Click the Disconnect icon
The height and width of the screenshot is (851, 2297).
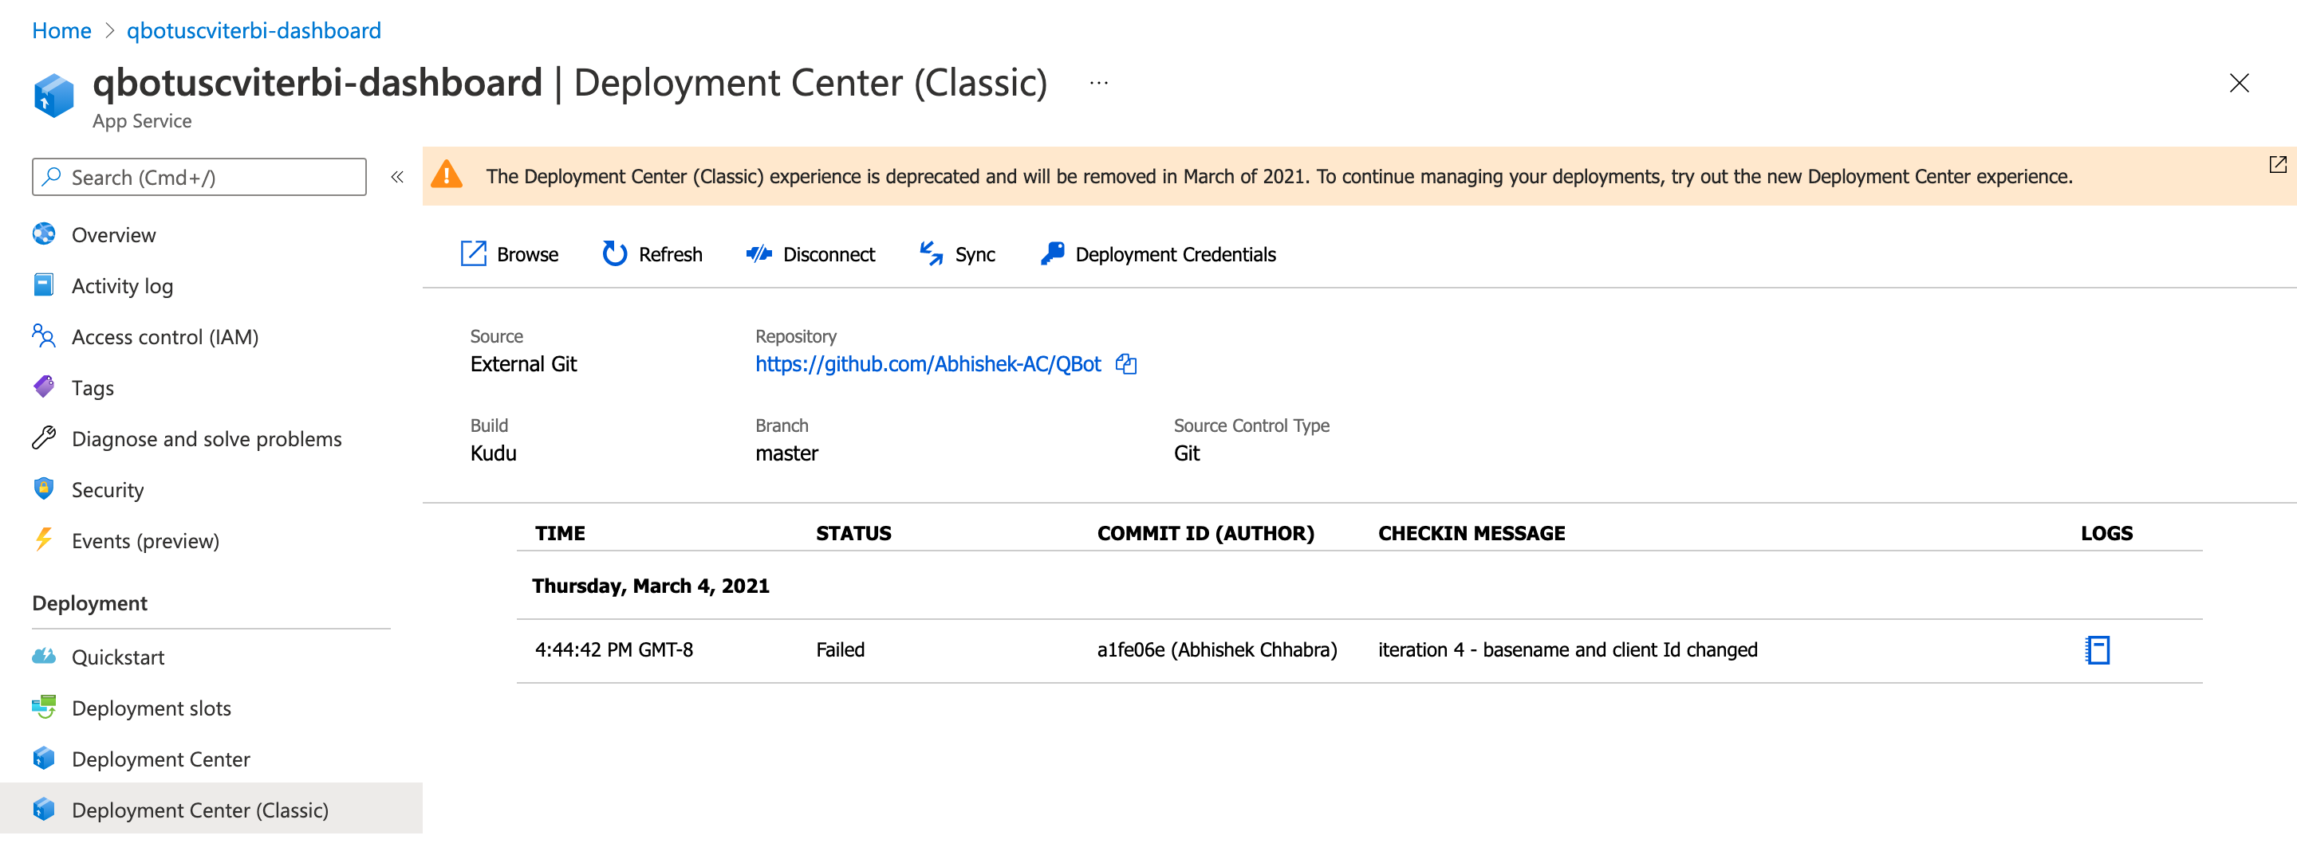tap(758, 253)
